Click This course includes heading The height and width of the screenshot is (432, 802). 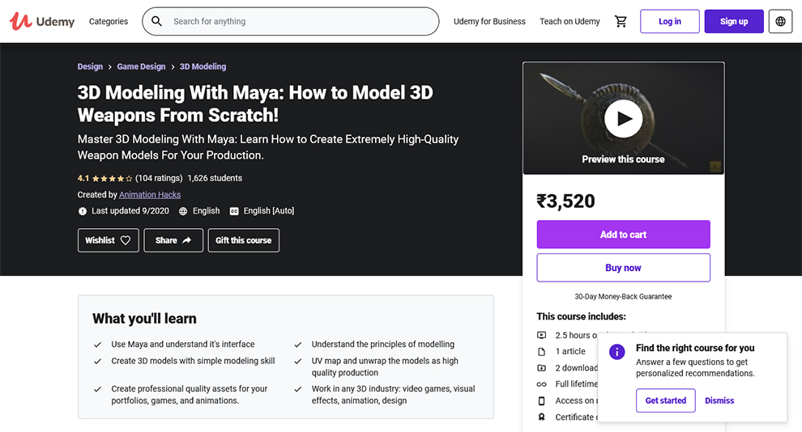(x=581, y=316)
